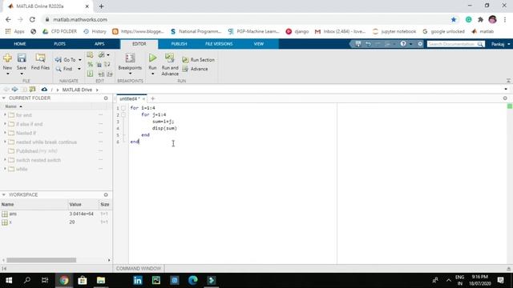Image resolution: width=513 pixels, height=288 pixels.
Task: Switch to the APPS tab
Action: coord(99,44)
